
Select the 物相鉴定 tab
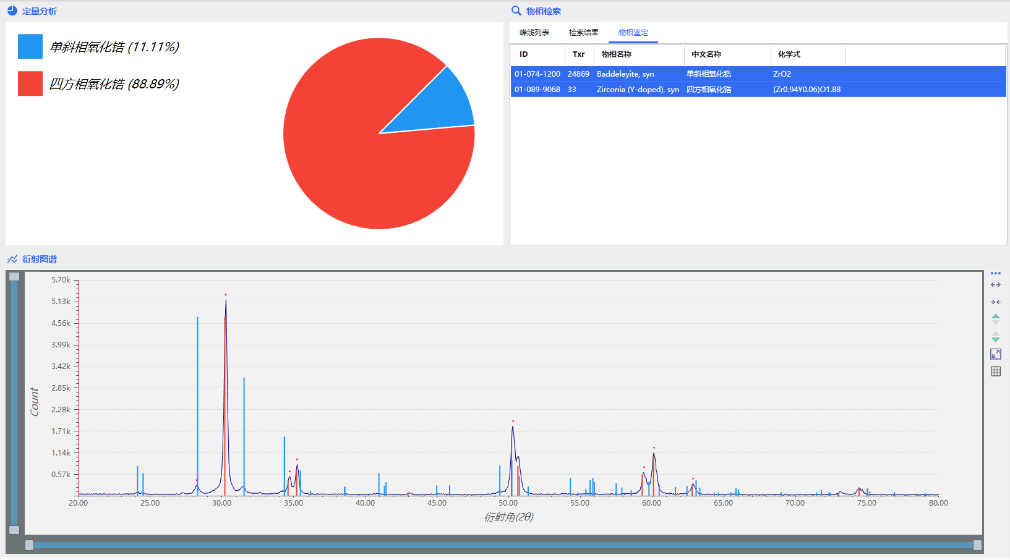[x=633, y=33]
